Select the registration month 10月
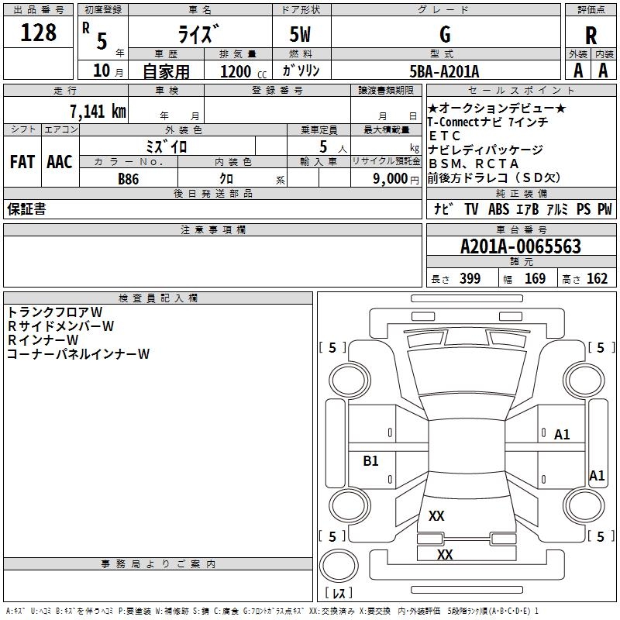620x620 pixels. point(108,71)
